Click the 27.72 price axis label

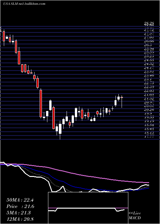click(x=149, y=30)
